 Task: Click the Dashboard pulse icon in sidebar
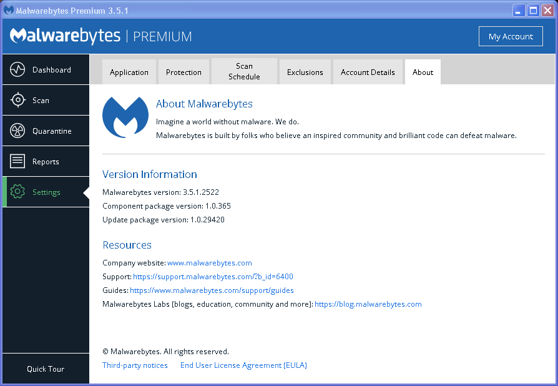tap(17, 69)
